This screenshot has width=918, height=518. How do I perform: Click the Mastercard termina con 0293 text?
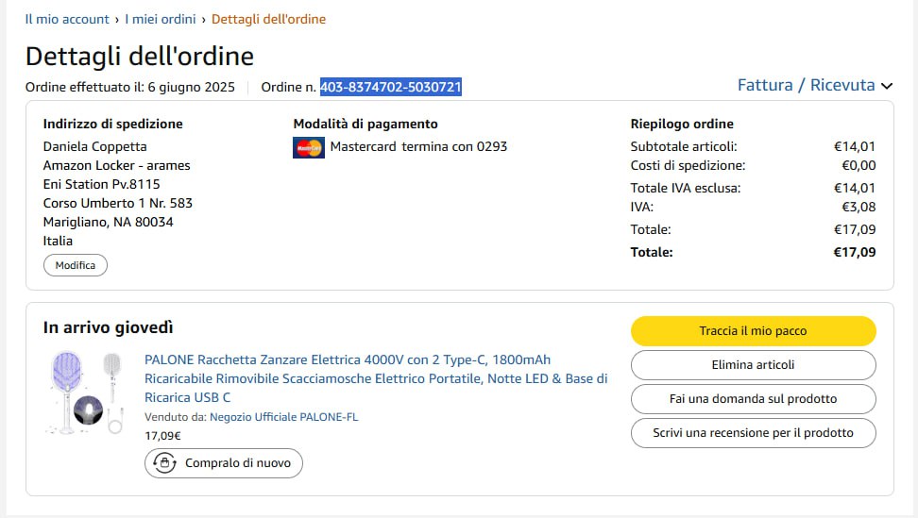418,146
